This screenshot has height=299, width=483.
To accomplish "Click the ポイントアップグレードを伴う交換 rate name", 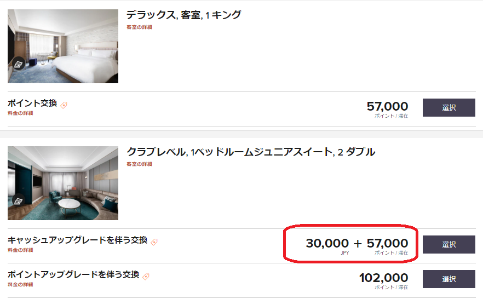I will click(x=73, y=274).
